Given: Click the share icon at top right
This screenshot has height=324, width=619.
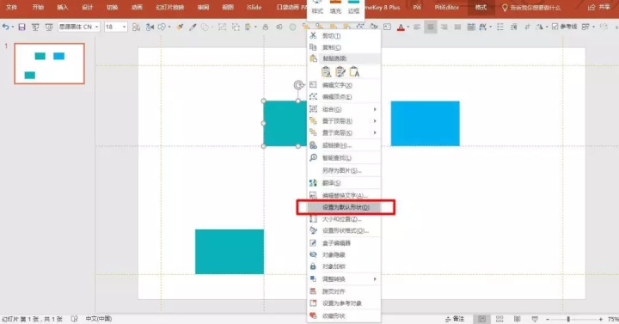Looking at the screenshot, I should coord(591,8).
